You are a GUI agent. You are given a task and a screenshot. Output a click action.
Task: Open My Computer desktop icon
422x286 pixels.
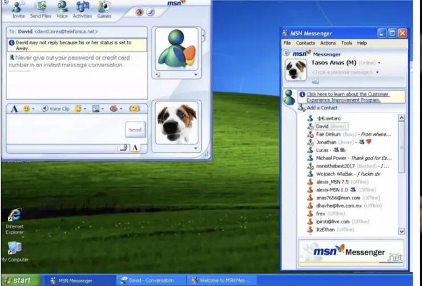(14, 248)
